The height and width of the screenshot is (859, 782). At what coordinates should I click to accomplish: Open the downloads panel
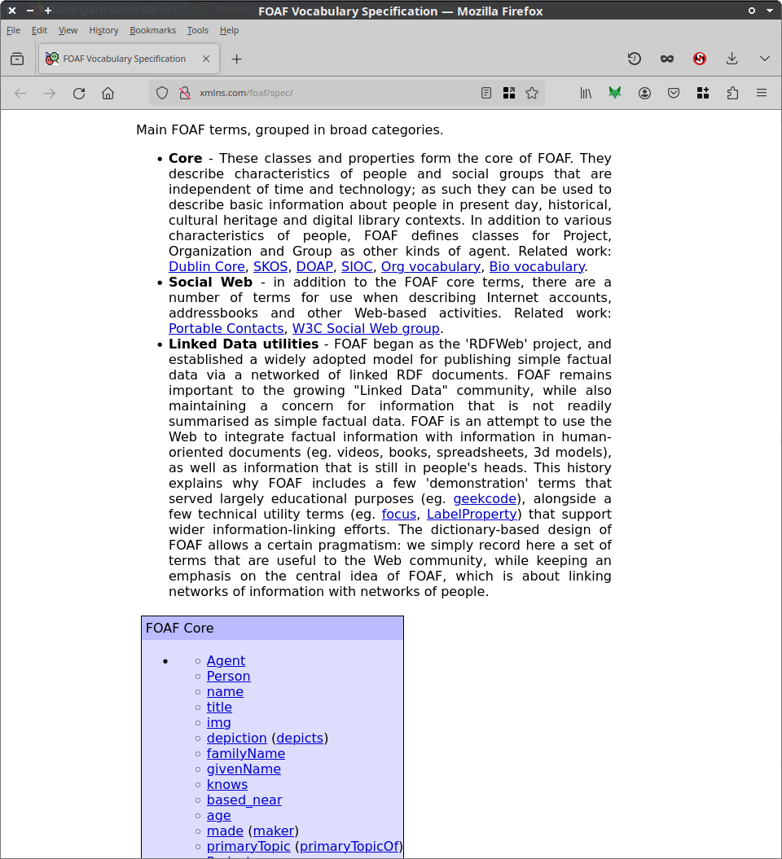pyautogui.click(x=731, y=59)
